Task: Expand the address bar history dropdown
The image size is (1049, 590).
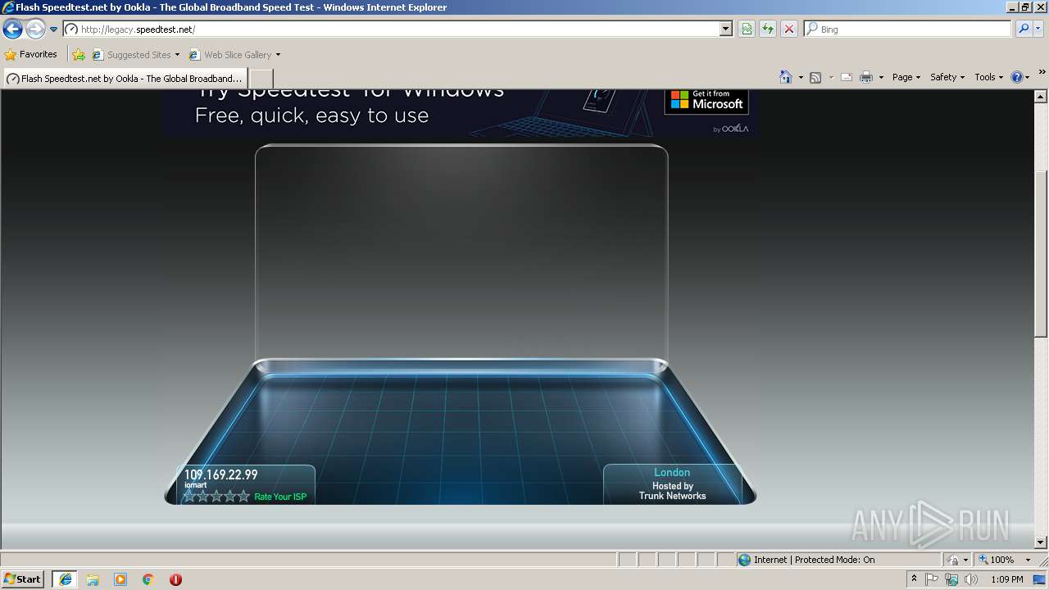Action: click(726, 29)
